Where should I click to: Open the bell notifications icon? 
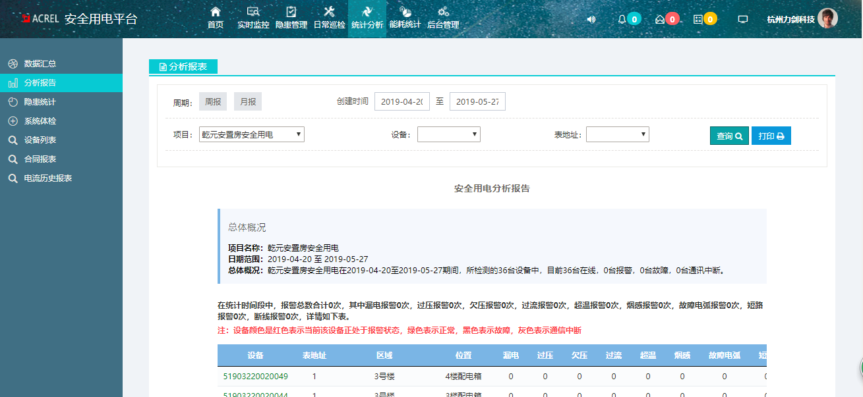[x=622, y=19]
